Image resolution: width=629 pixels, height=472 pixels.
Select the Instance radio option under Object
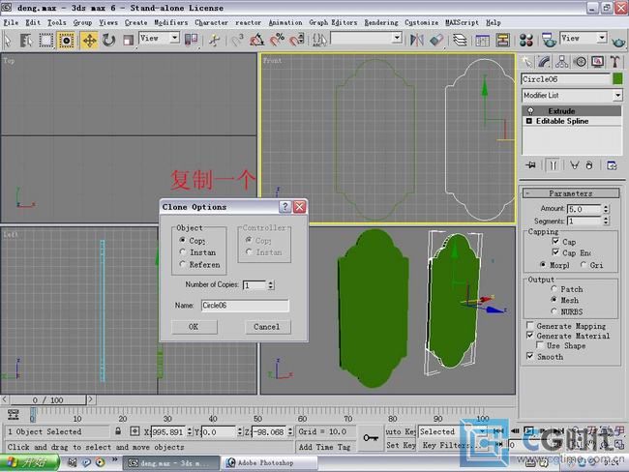183,252
